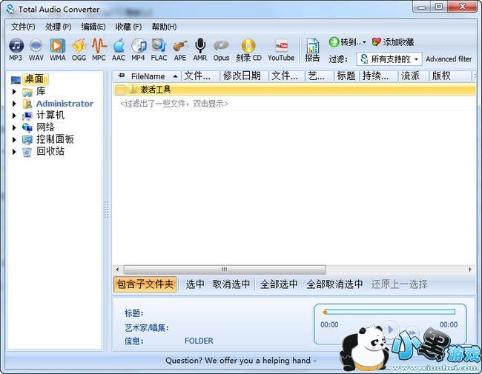Click the audio playback progress slider

[x=389, y=313]
